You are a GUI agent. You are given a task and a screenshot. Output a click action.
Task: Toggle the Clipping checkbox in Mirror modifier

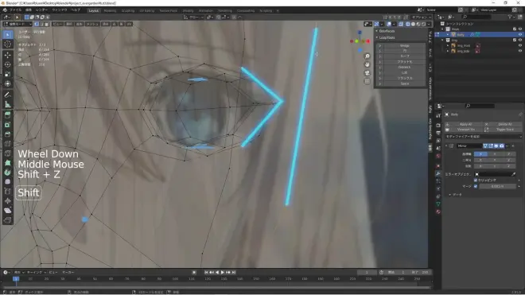476,180
